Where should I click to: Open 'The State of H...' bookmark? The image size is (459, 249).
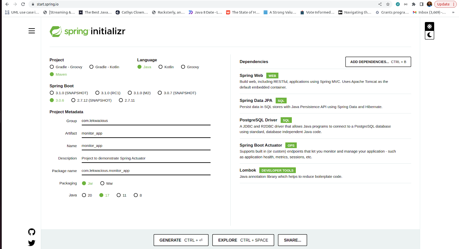[243, 12]
